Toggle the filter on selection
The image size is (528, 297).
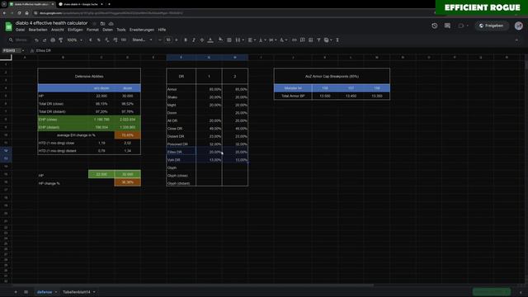point(318,40)
